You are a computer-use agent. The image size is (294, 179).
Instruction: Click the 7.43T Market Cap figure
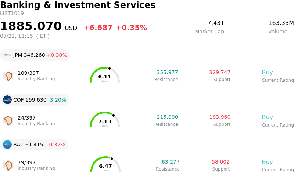(x=216, y=23)
